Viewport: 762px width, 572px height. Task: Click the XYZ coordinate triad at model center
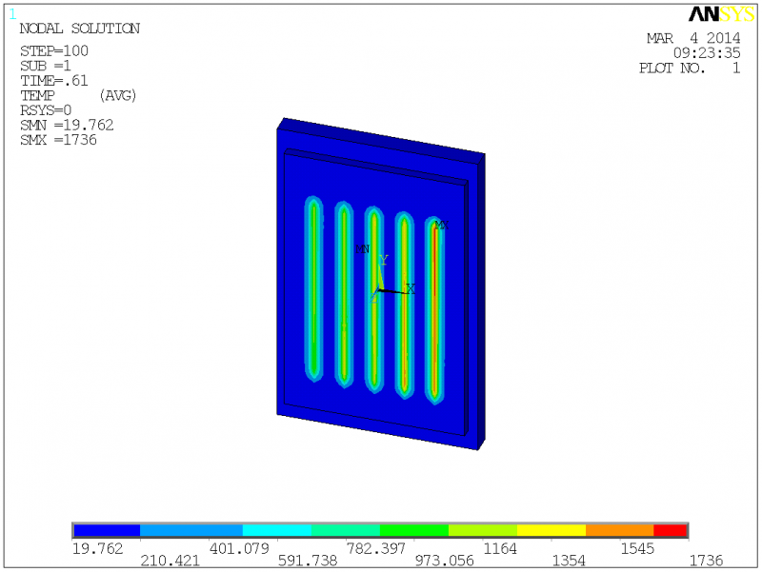tap(392, 281)
